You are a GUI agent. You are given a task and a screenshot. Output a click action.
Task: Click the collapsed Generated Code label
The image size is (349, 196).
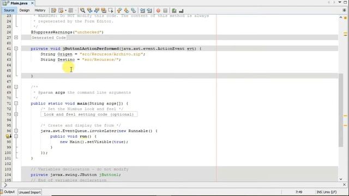tap(49, 38)
